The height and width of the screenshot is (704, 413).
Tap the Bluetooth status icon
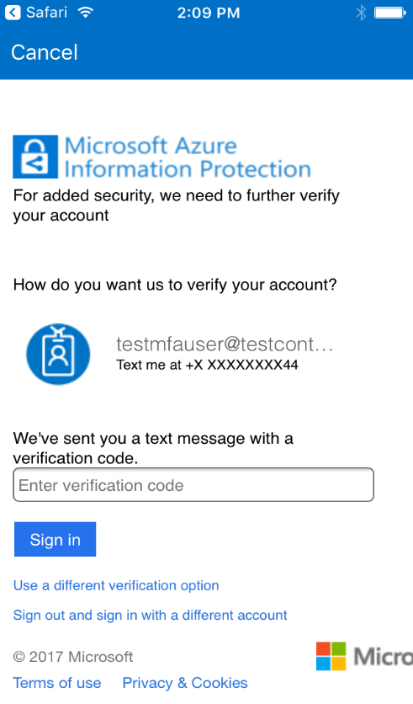tap(361, 13)
